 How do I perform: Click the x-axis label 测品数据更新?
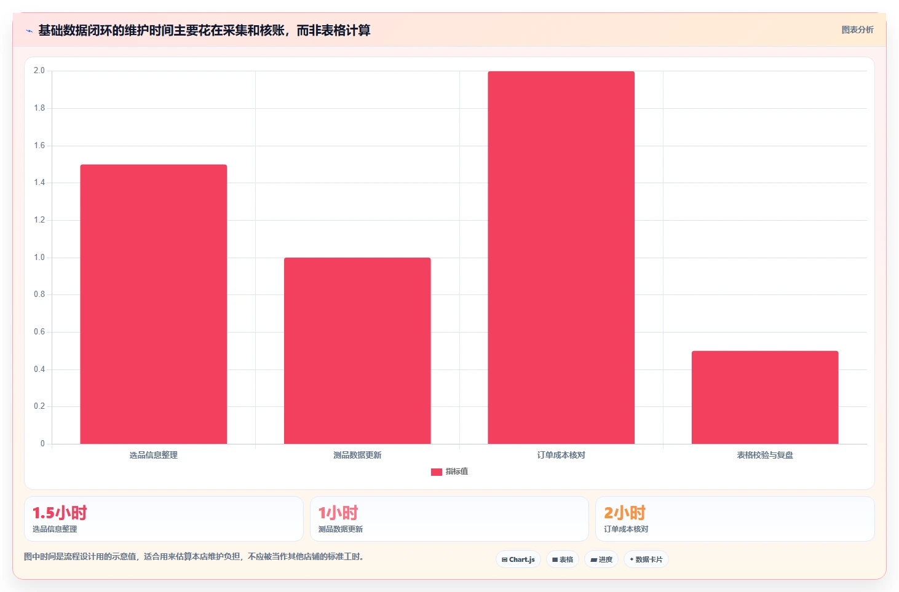click(357, 456)
